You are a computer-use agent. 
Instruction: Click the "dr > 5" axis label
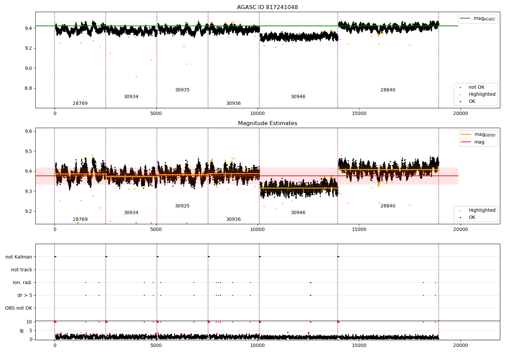(25, 295)
